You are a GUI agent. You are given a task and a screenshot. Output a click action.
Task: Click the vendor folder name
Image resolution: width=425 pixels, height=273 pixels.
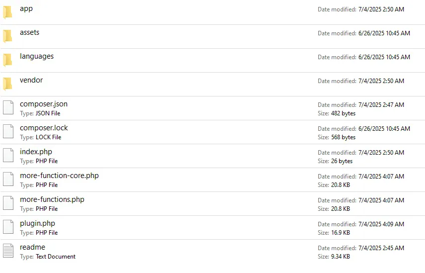coord(31,80)
